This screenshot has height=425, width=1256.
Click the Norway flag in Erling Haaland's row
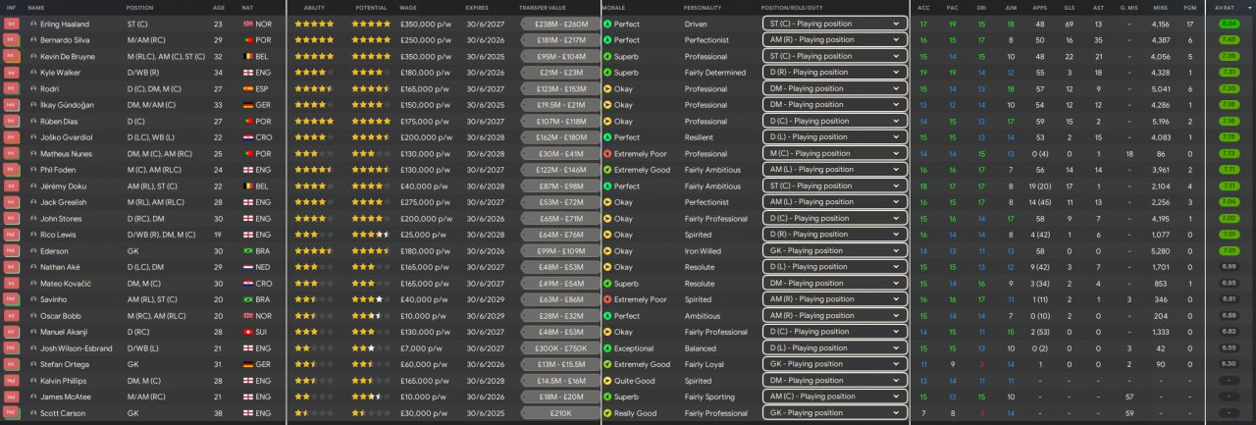246,24
